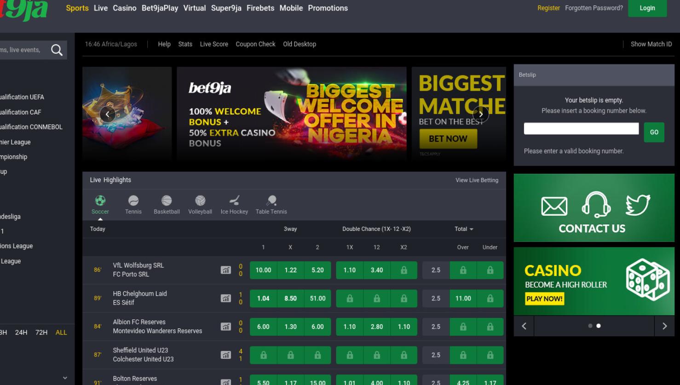The width and height of the screenshot is (680, 385).
Task: Click the qualification CAF sidebar item
Action: pos(21,112)
